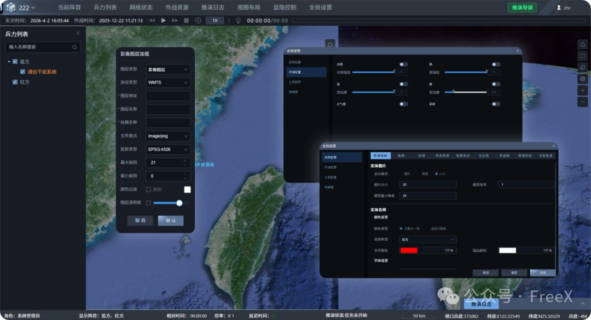Close the back 全局设置 environment window
This screenshot has width=591, height=320.
point(518,50)
